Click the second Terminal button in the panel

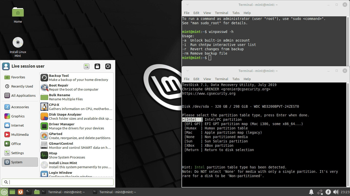coord(117,192)
